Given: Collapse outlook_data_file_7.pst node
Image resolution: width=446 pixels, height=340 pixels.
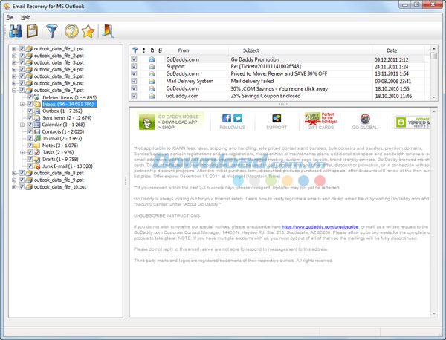Looking at the screenshot, I should coord(14,91).
